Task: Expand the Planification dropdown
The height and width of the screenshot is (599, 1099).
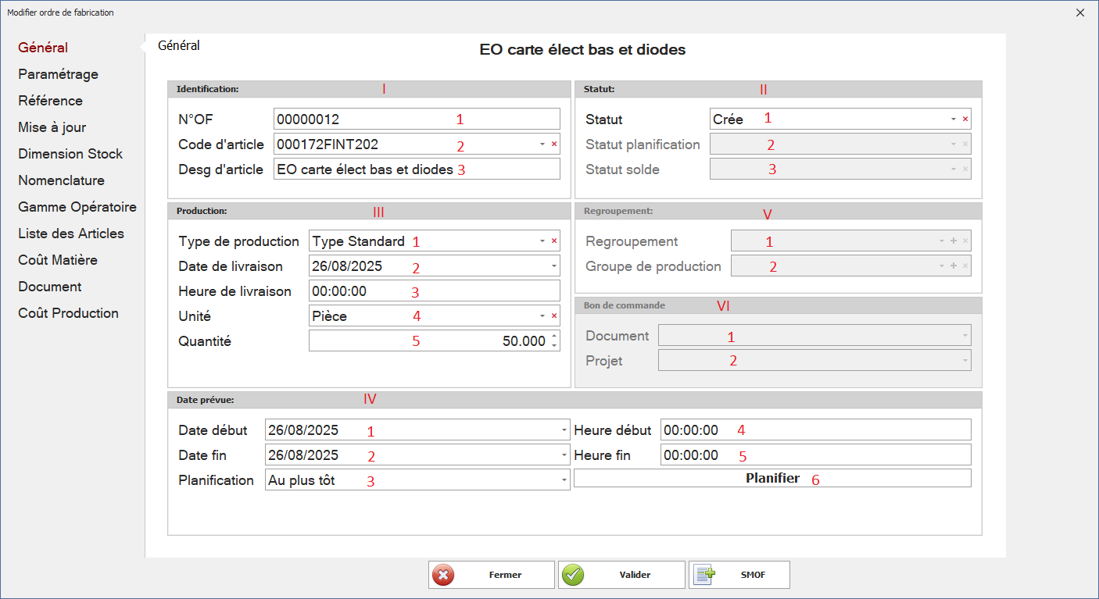Action: click(x=564, y=480)
